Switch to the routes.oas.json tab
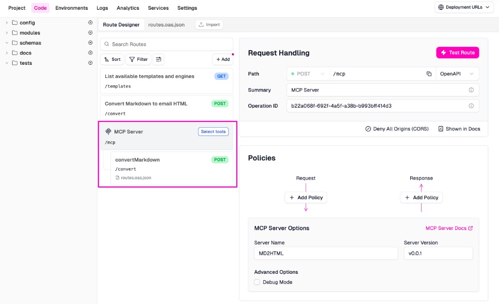This screenshot has width=499, height=304. coord(166,25)
